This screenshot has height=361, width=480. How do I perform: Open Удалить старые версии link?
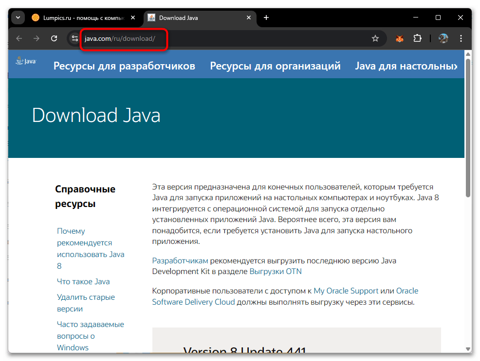click(86, 303)
